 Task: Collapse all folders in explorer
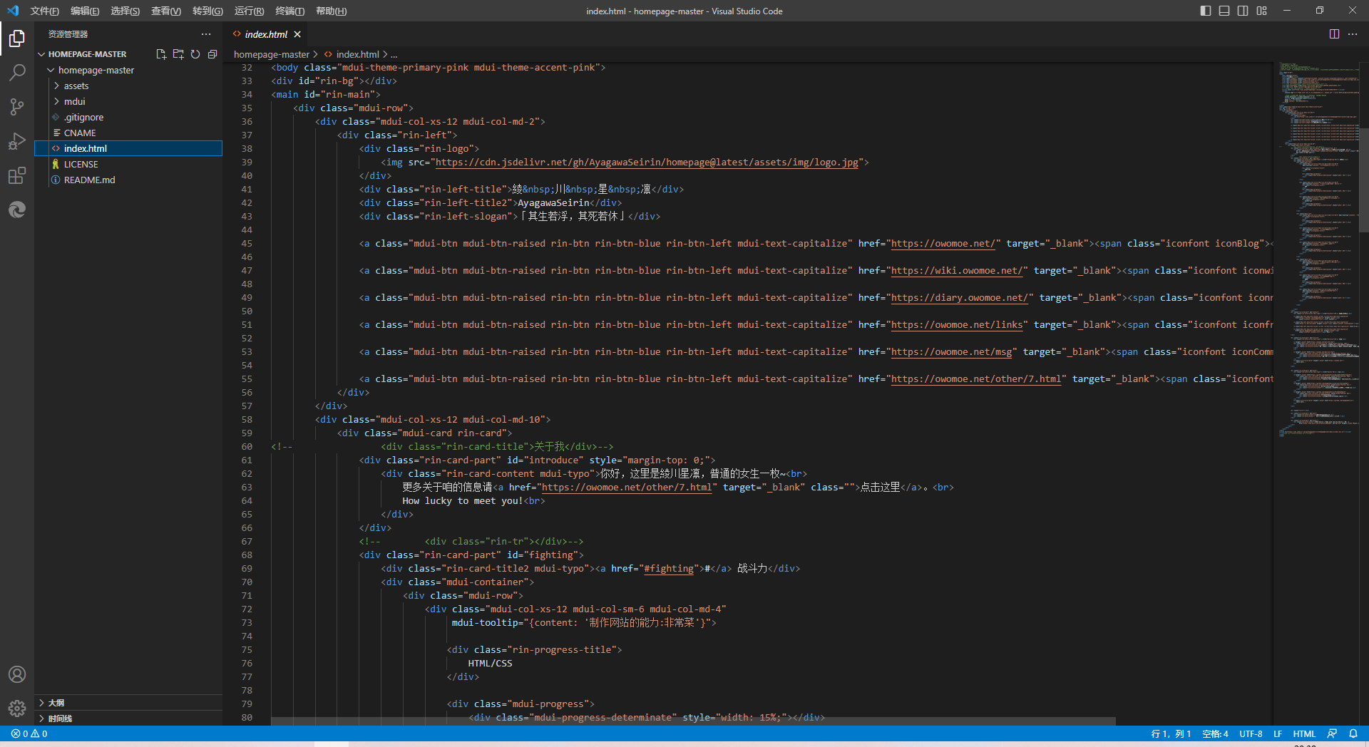212,54
